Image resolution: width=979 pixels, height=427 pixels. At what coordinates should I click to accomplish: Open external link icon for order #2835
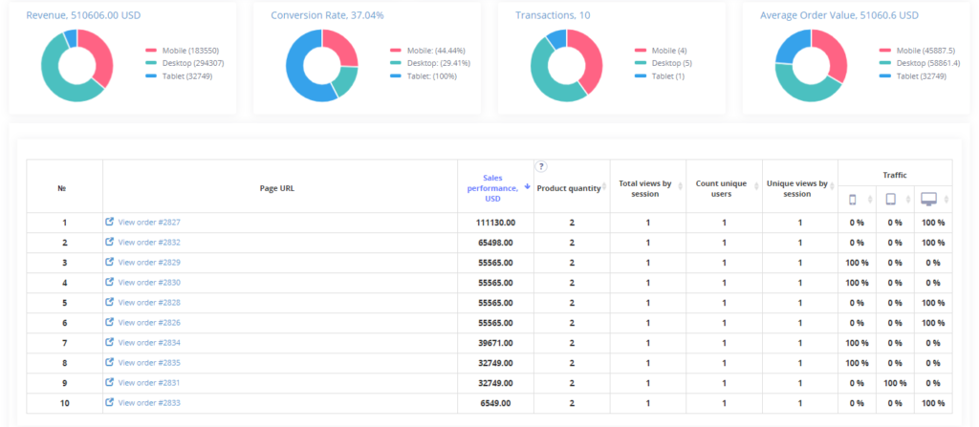coord(110,362)
